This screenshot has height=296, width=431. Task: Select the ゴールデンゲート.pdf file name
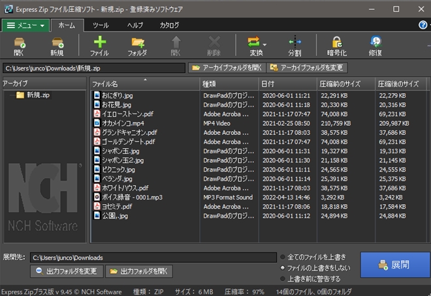tap(129, 141)
